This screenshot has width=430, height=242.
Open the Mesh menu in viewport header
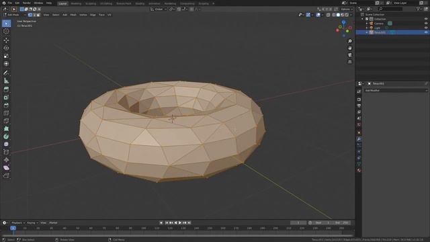click(73, 15)
